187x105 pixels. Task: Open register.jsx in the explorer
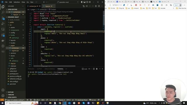point(15,50)
